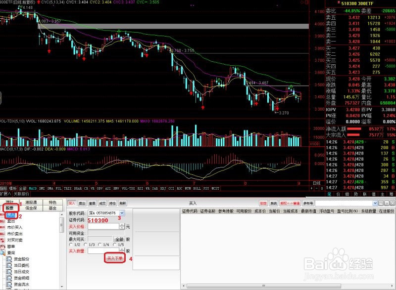Open the 股东代码 dropdown
The image size is (396, 290).
[122, 213]
